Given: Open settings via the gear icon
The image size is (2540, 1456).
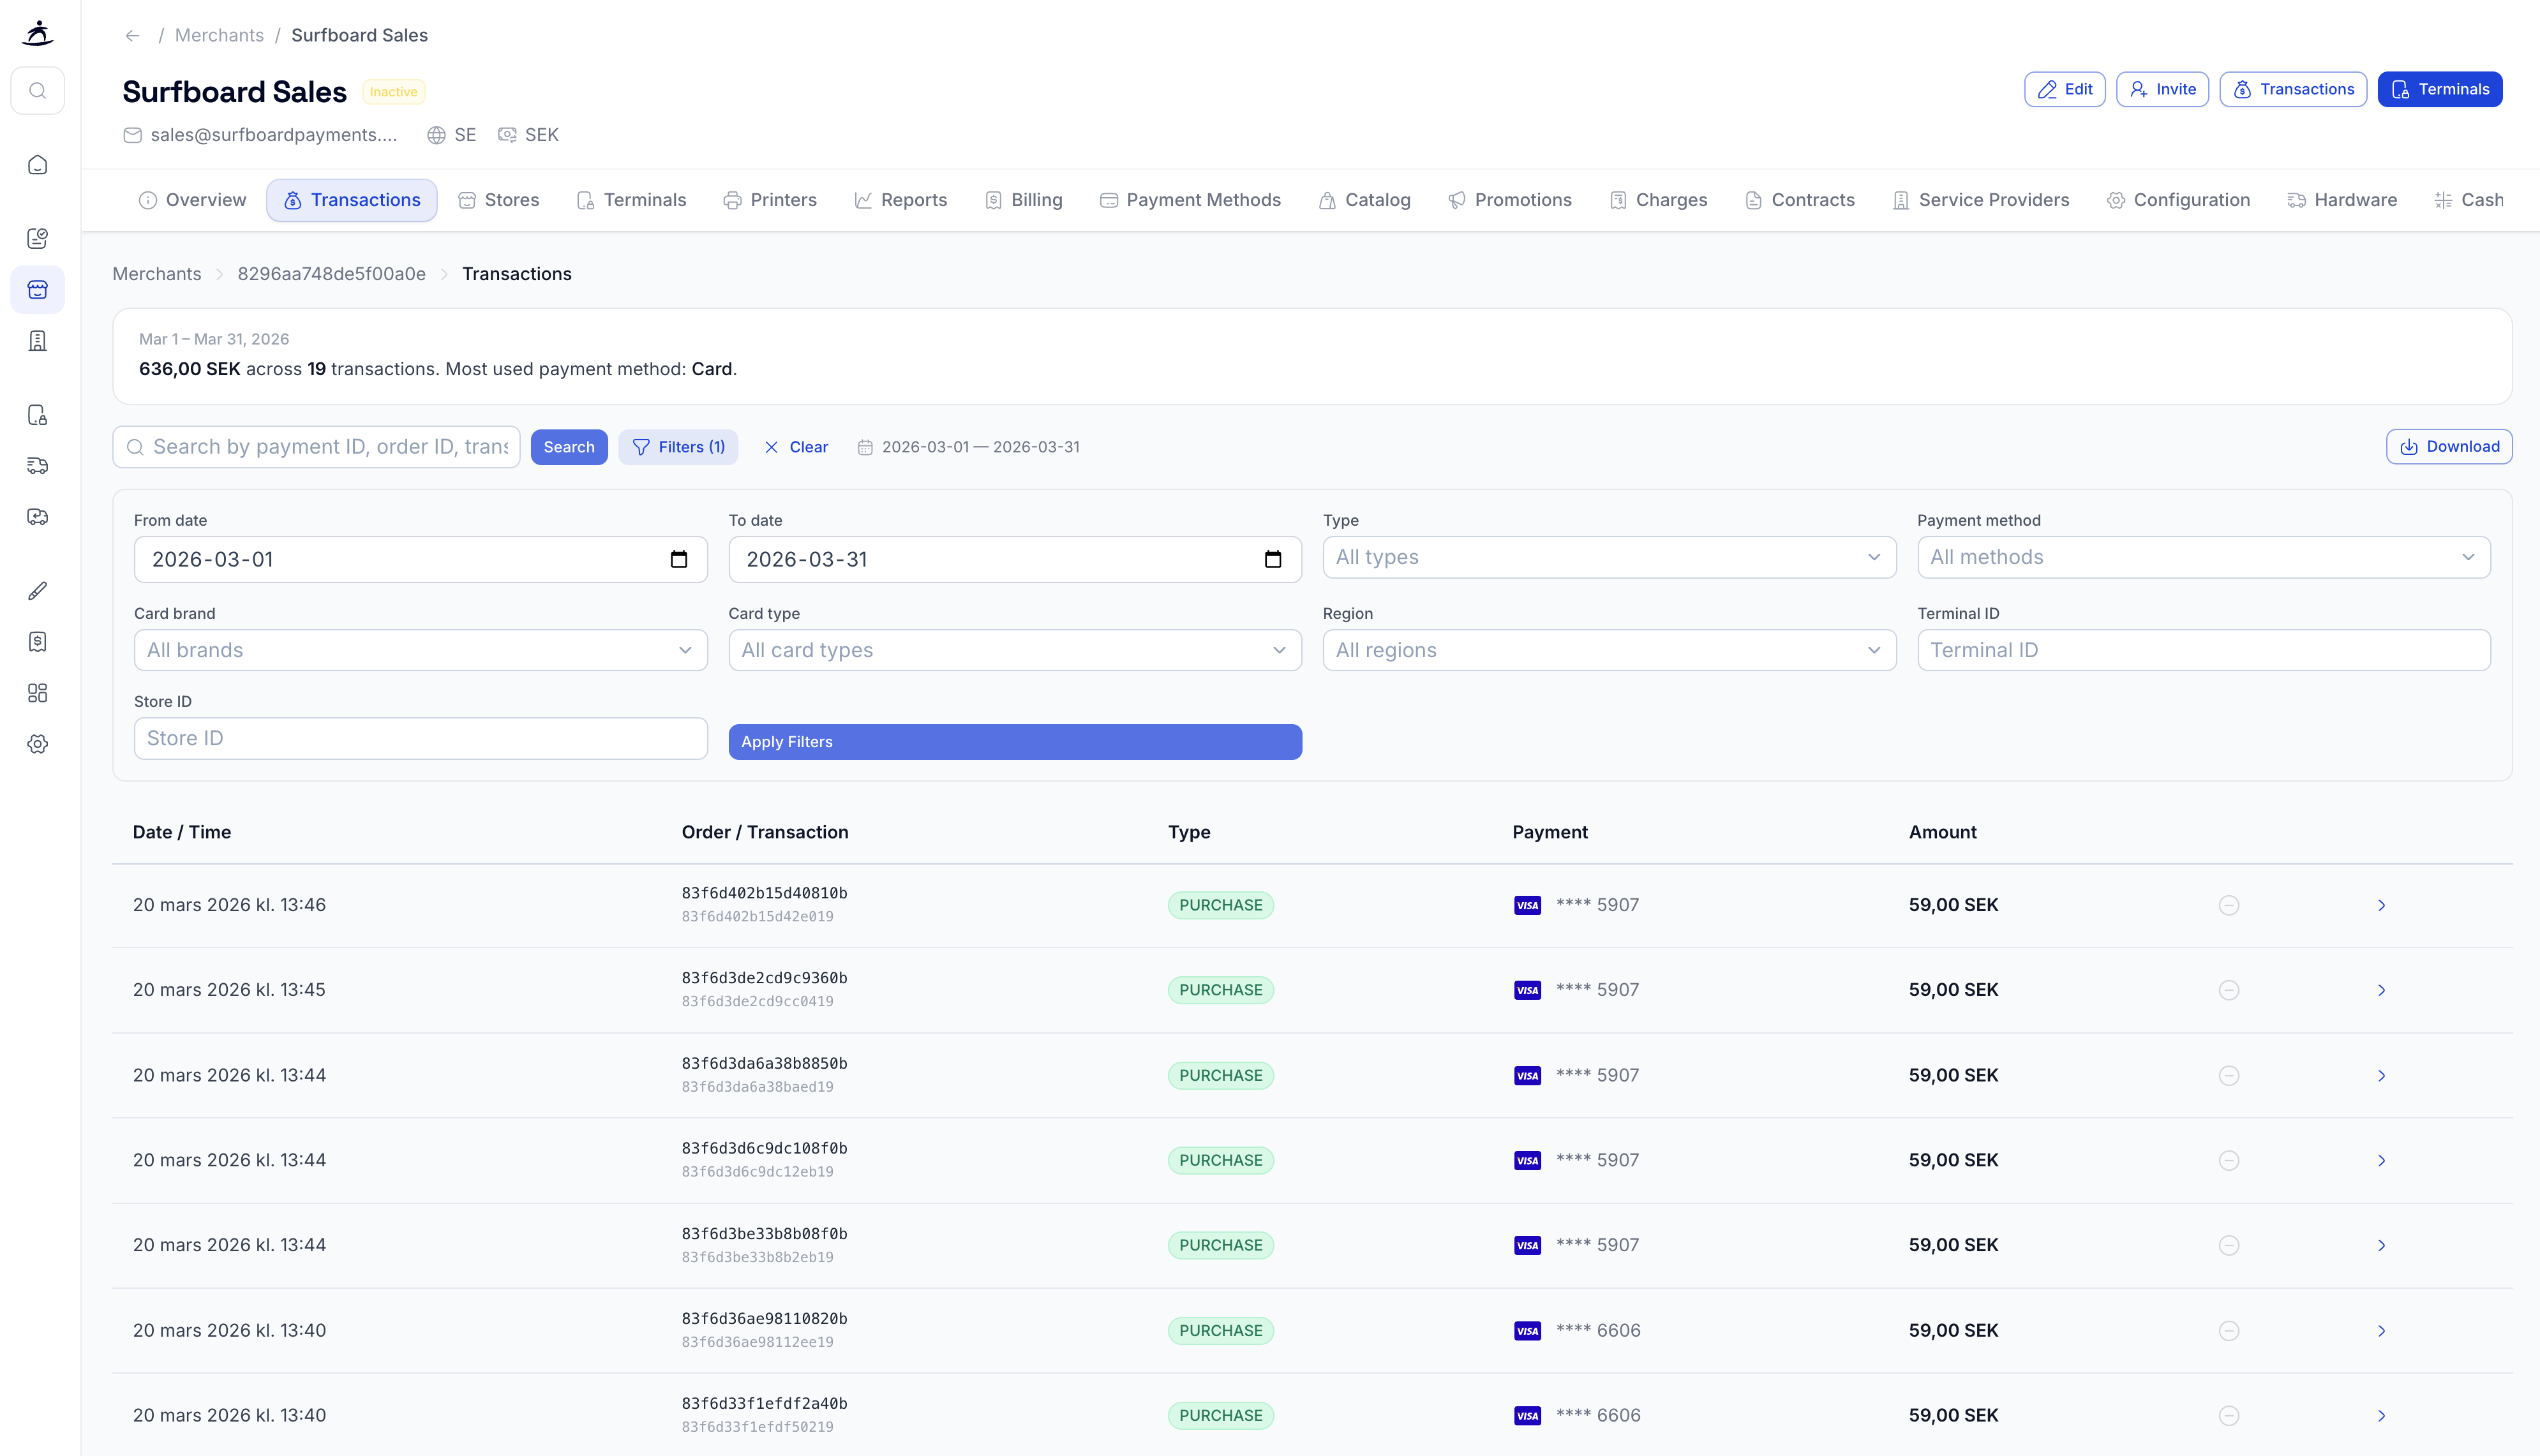Looking at the screenshot, I should 38,744.
